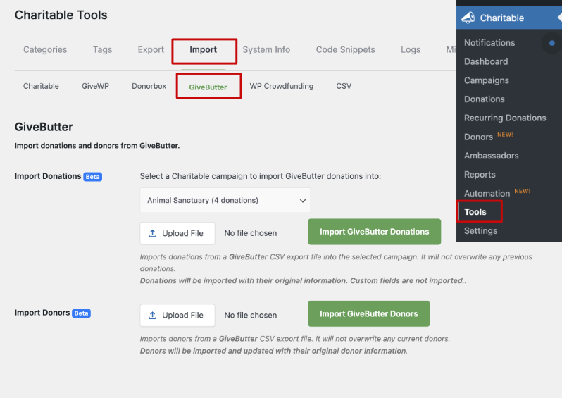Click the Charitable Tools page title

pos(61,15)
